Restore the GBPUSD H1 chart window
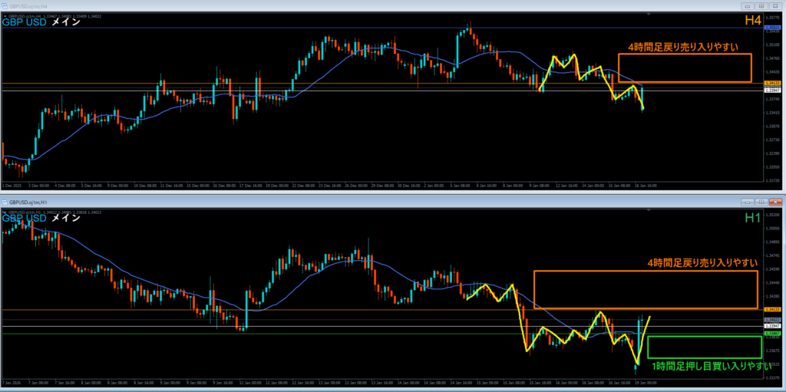The height and width of the screenshot is (392, 786). pos(761,202)
